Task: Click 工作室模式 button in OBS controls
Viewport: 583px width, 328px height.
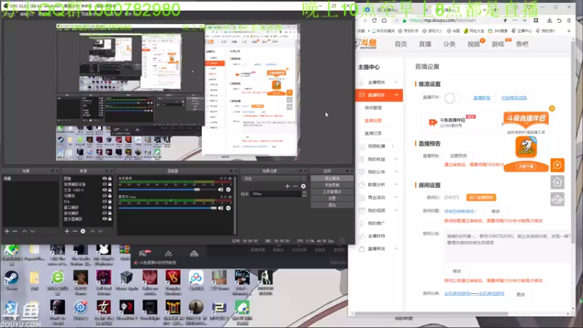Action: point(332,192)
